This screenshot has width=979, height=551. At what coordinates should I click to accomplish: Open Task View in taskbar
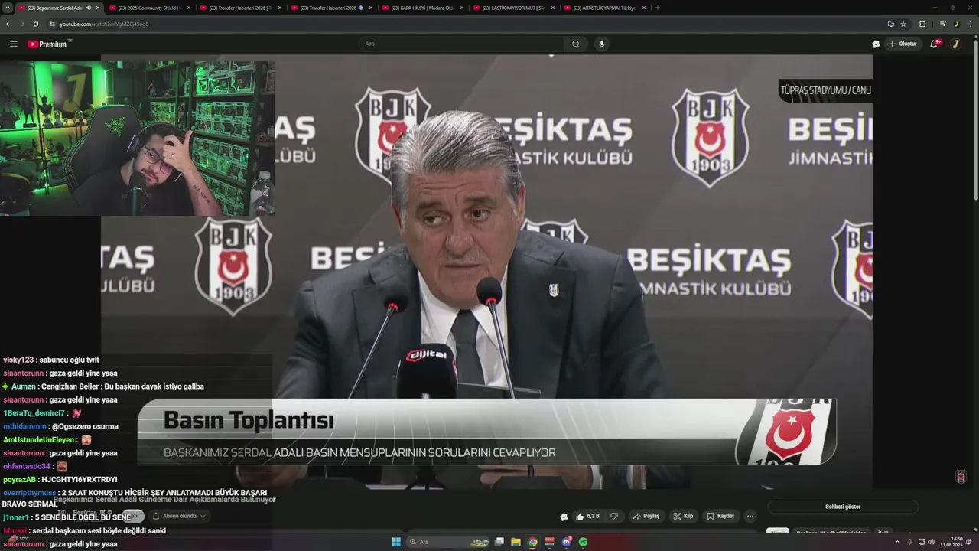pyautogui.click(x=499, y=542)
